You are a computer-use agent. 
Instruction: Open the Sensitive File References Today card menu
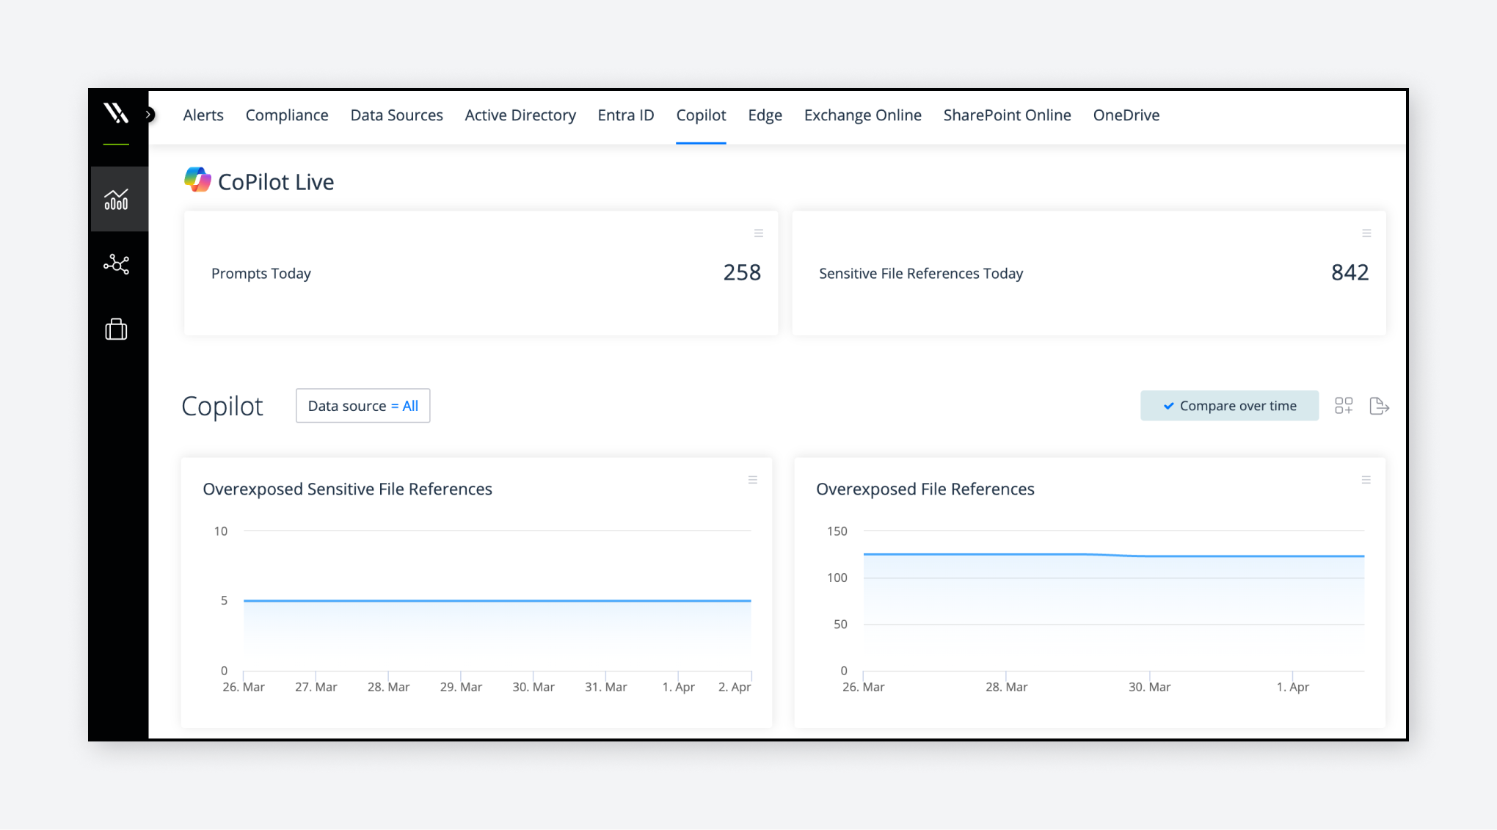coord(1366,233)
